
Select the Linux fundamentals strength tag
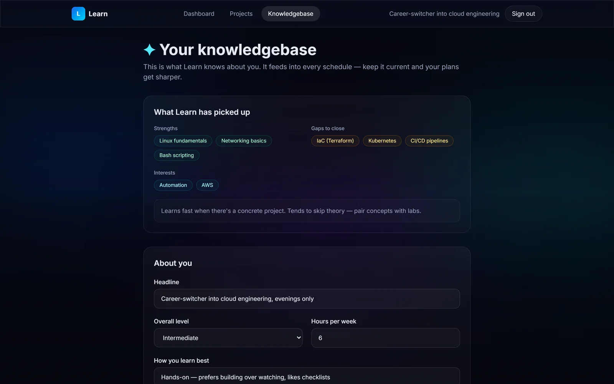183,141
